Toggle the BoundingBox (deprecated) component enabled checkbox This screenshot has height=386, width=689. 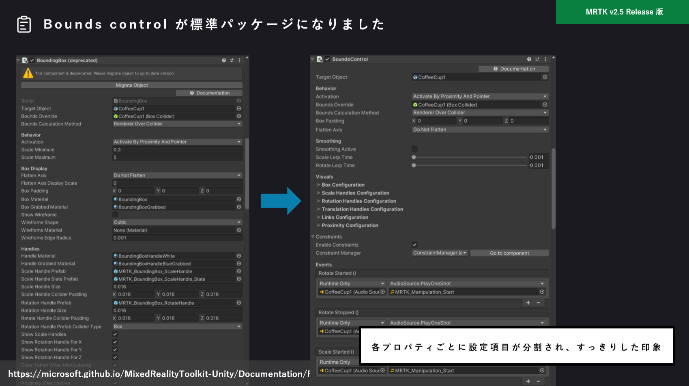click(32, 60)
